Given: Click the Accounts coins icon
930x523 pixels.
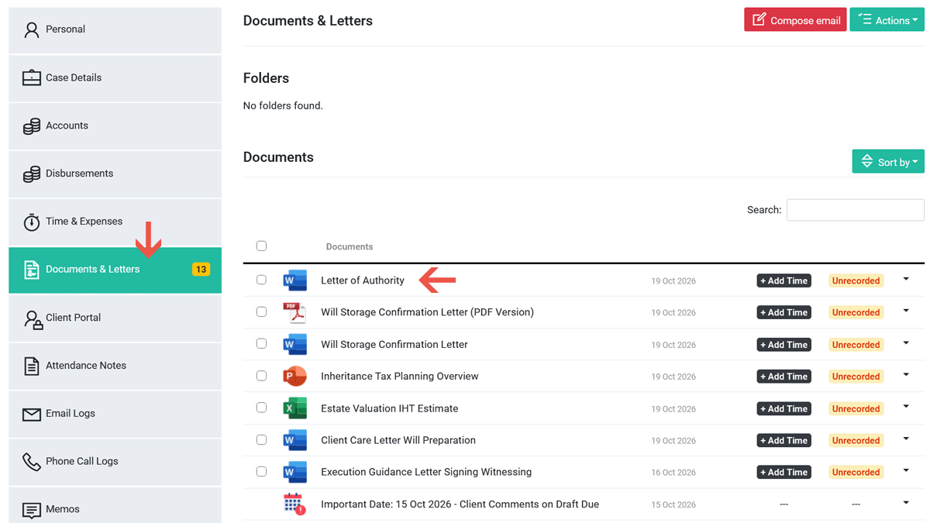Looking at the screenshot, I should [x=31, y=126].
